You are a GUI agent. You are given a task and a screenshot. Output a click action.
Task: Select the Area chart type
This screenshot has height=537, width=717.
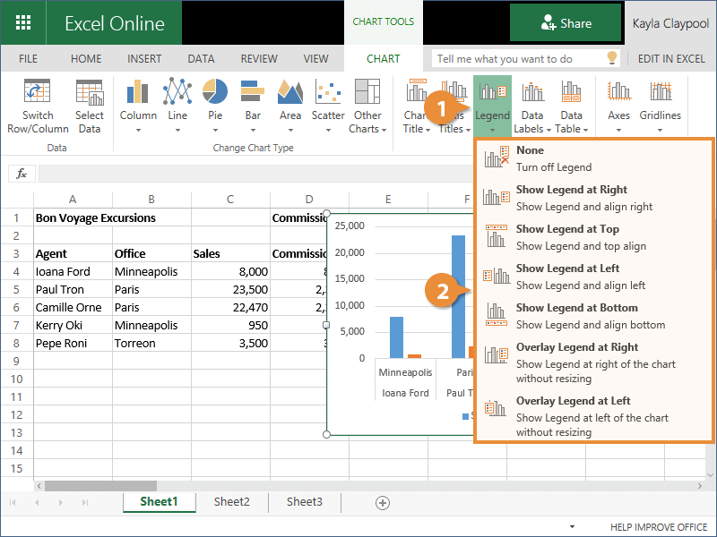tap(289, 92)
